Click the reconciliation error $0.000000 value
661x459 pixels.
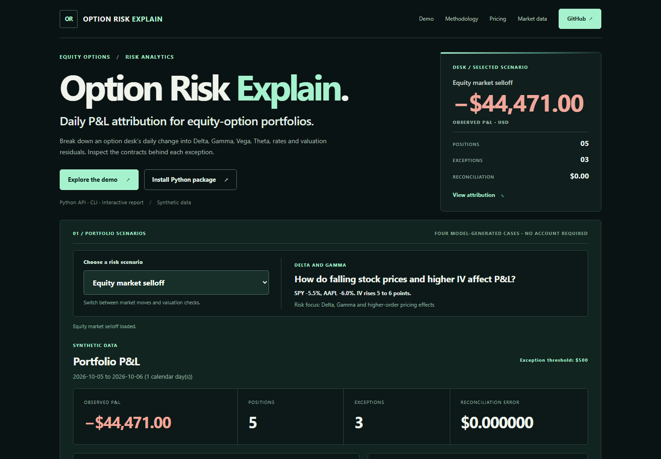[497, 423]
